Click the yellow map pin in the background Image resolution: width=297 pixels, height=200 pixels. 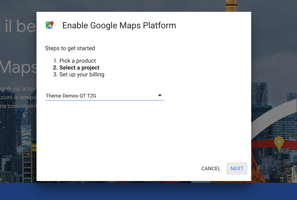coord(279,144)
